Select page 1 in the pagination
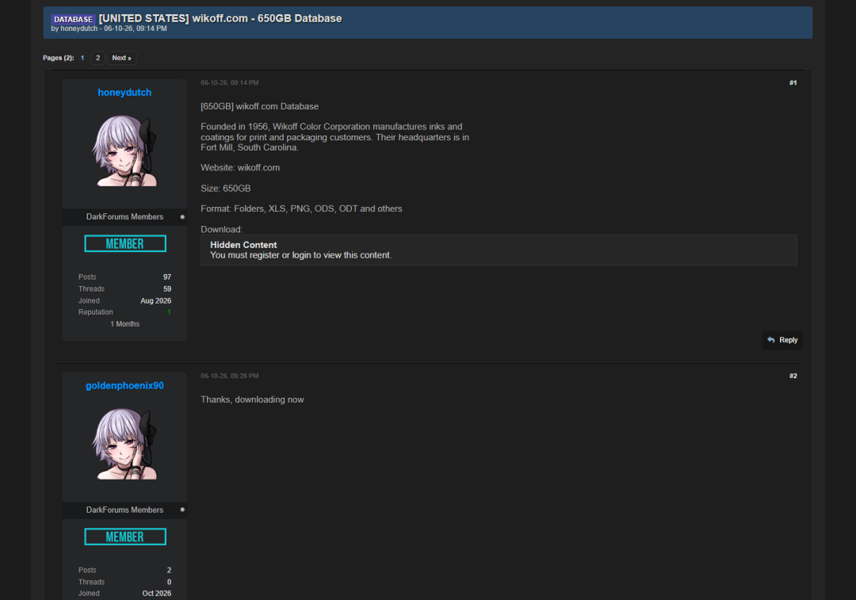The width and height of the screenshot is (856, 600). 82,58
